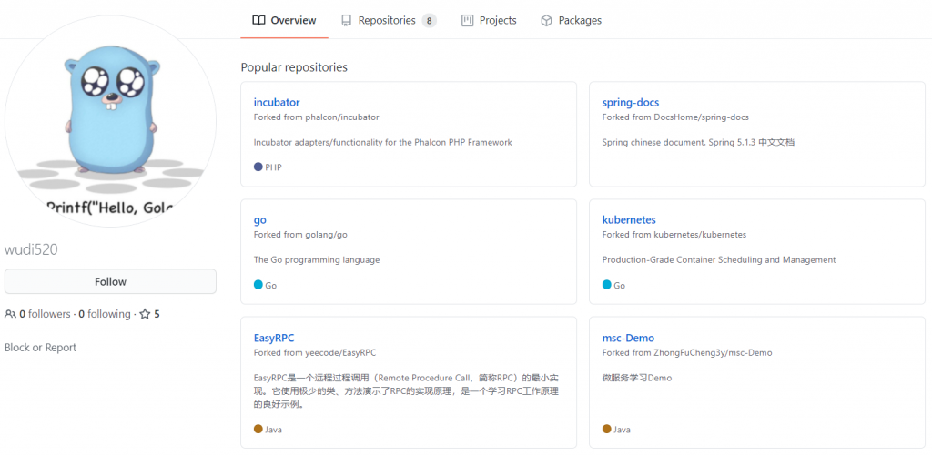932x456 pixels.
Task: Click the Block or Report link
Action: coord(41,348)
